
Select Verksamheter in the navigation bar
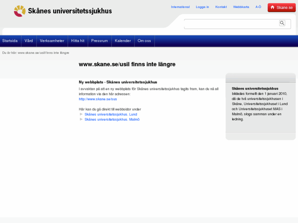pos(52,41)
